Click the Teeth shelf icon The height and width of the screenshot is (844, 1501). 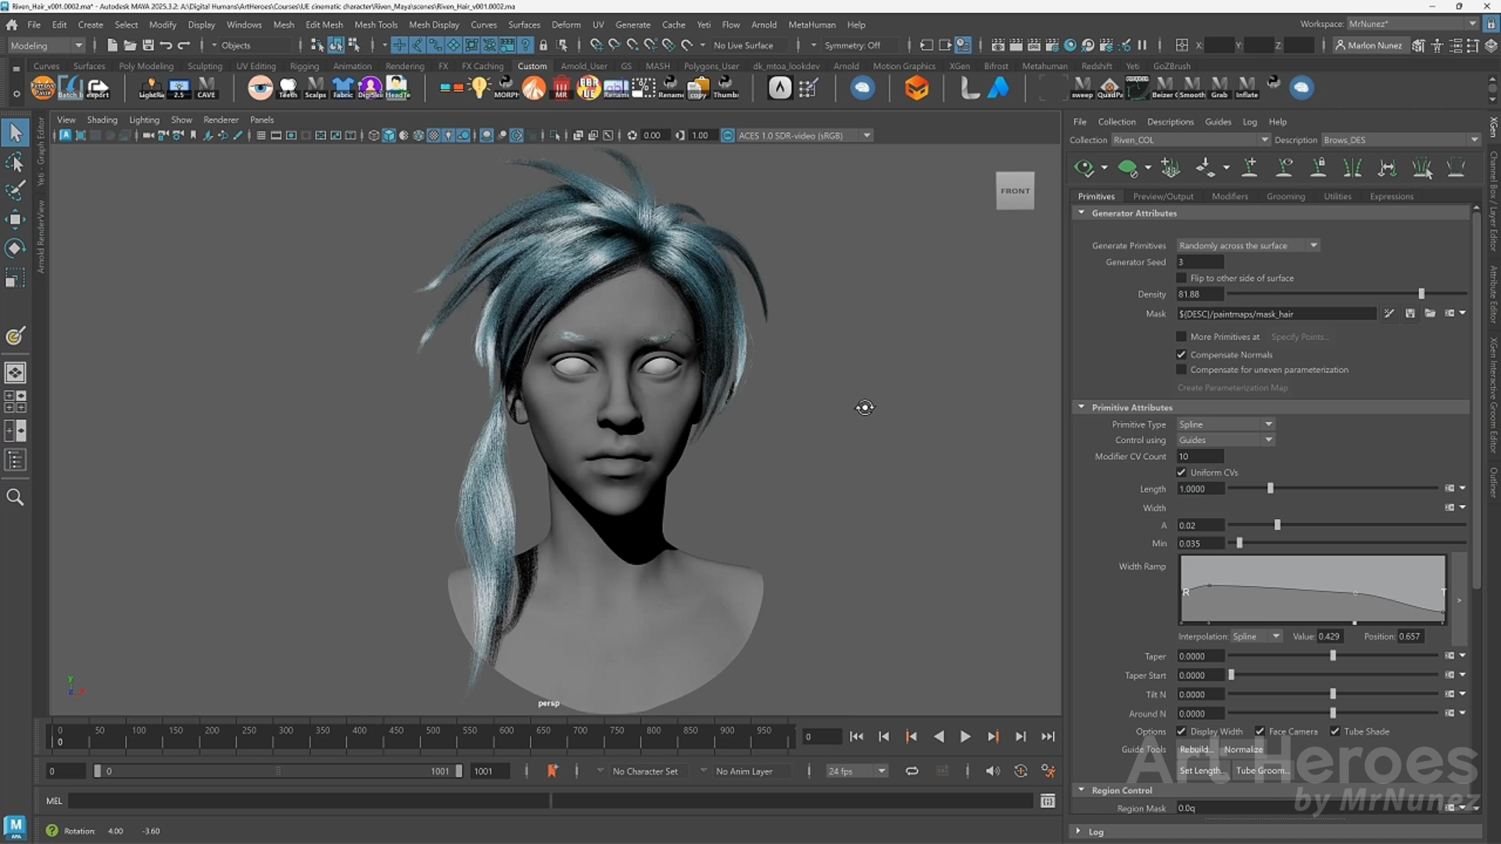288,88
